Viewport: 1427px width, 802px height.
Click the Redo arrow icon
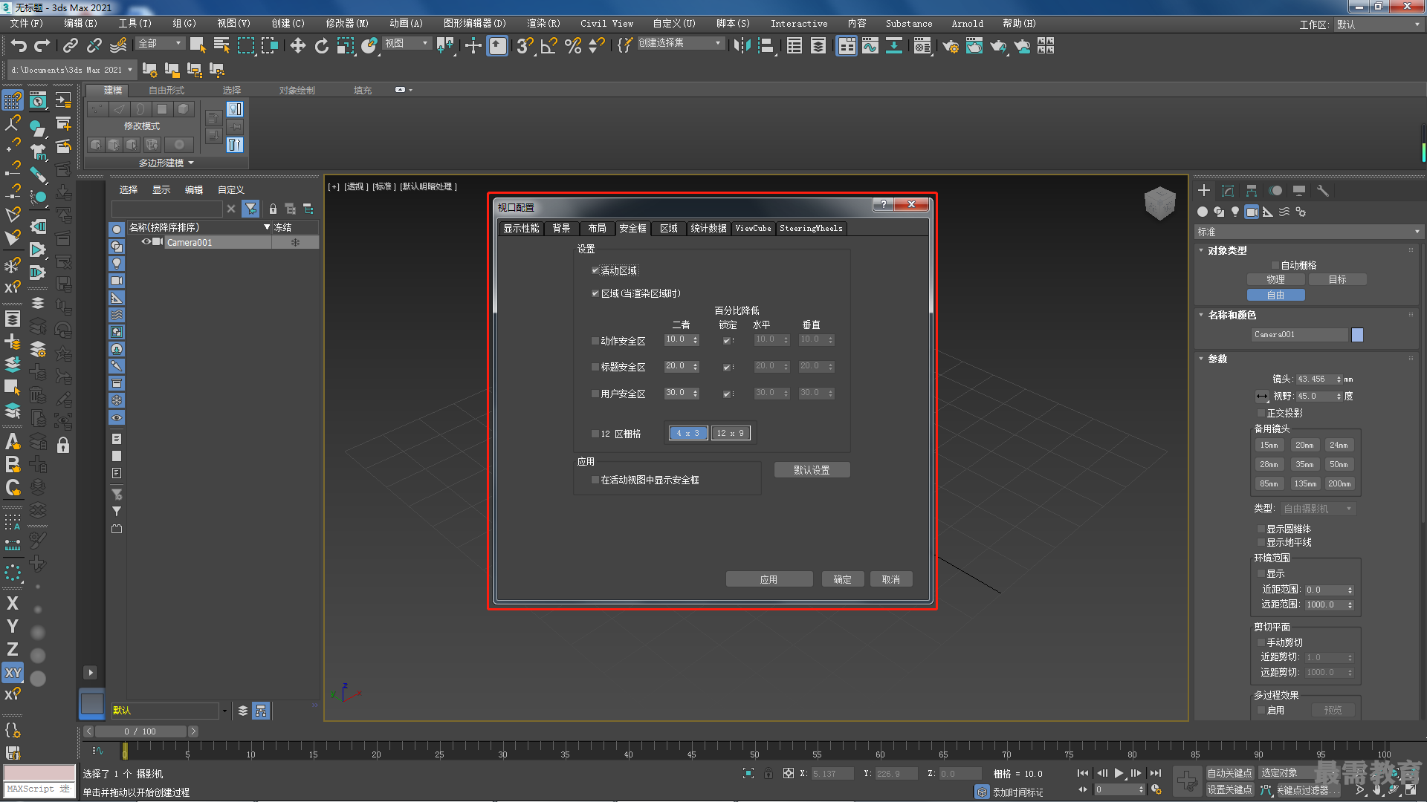[x=42, y=46]
